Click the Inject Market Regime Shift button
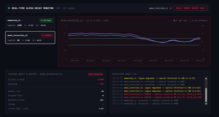Screen dimensions: 219x117 pos(190,8)
